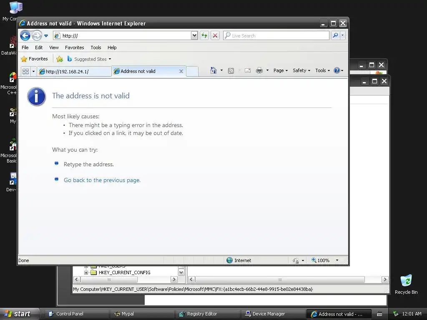427x320 pixels.
Task: Click the Done status bar text
Action: coord(24,260)
